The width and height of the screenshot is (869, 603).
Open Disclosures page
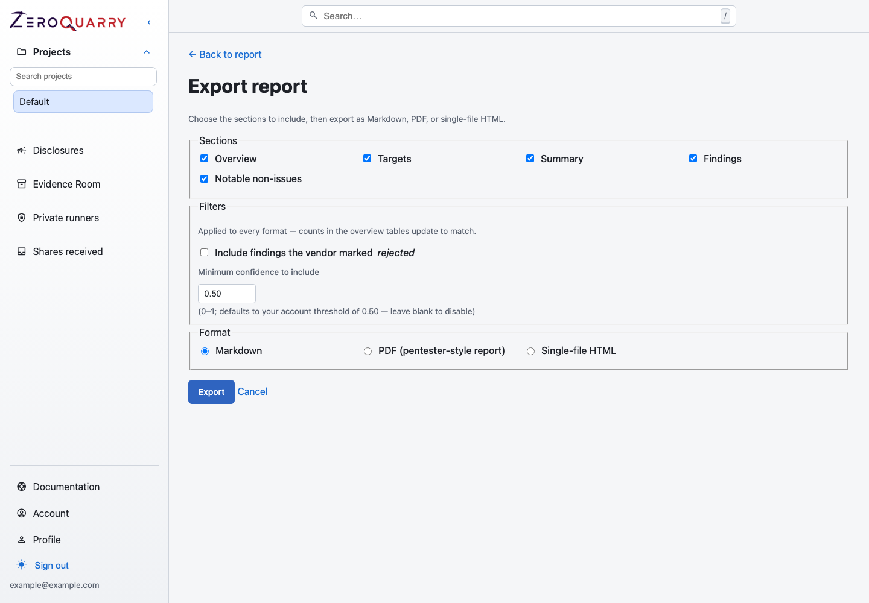click(58, 150)
